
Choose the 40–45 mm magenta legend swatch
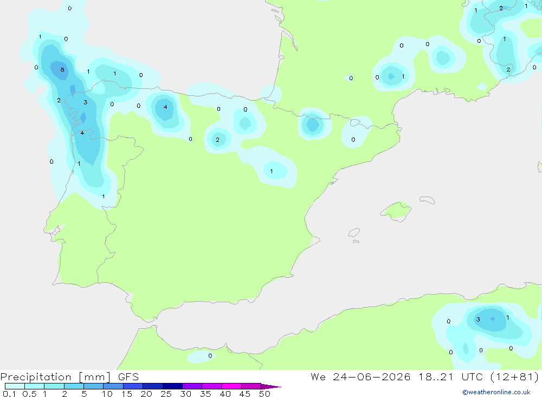[231, 386]
